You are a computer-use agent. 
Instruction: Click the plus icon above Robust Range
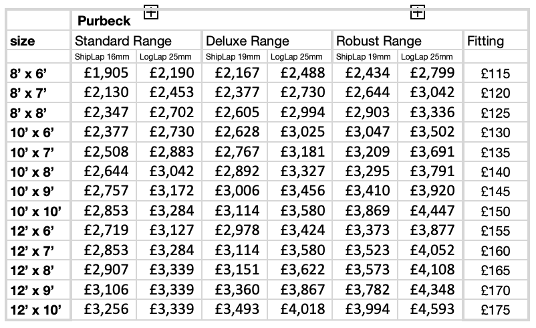(418, 11)
